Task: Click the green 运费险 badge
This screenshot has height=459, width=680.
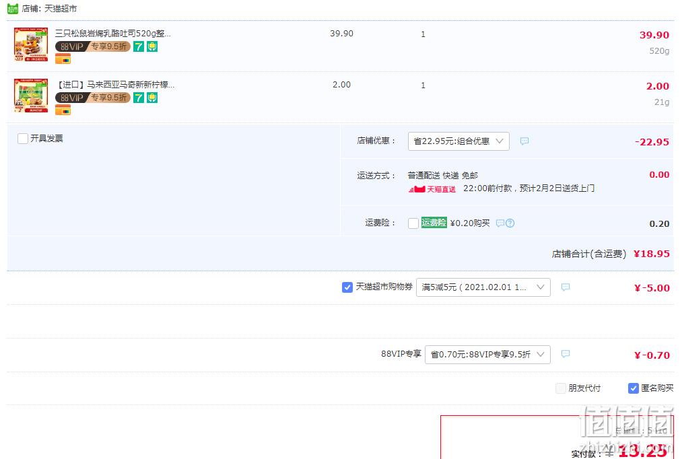Action: click(434, 222)
